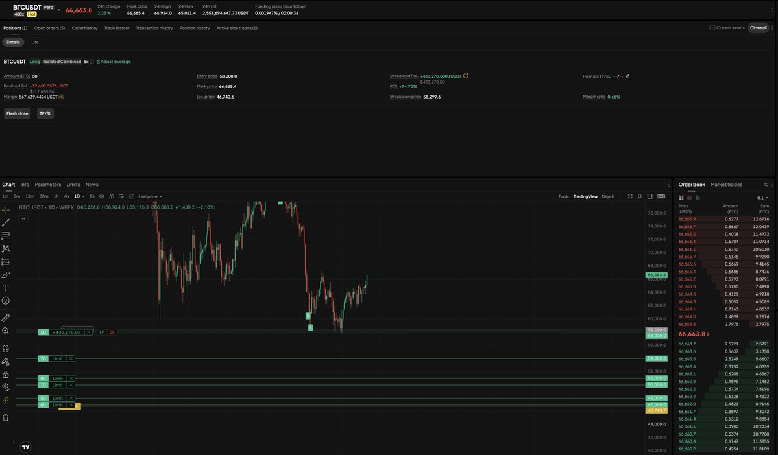The image size is (778, 455).
Task: Select the XABCD pattern drawing tool
Action: tap(5, 249)
